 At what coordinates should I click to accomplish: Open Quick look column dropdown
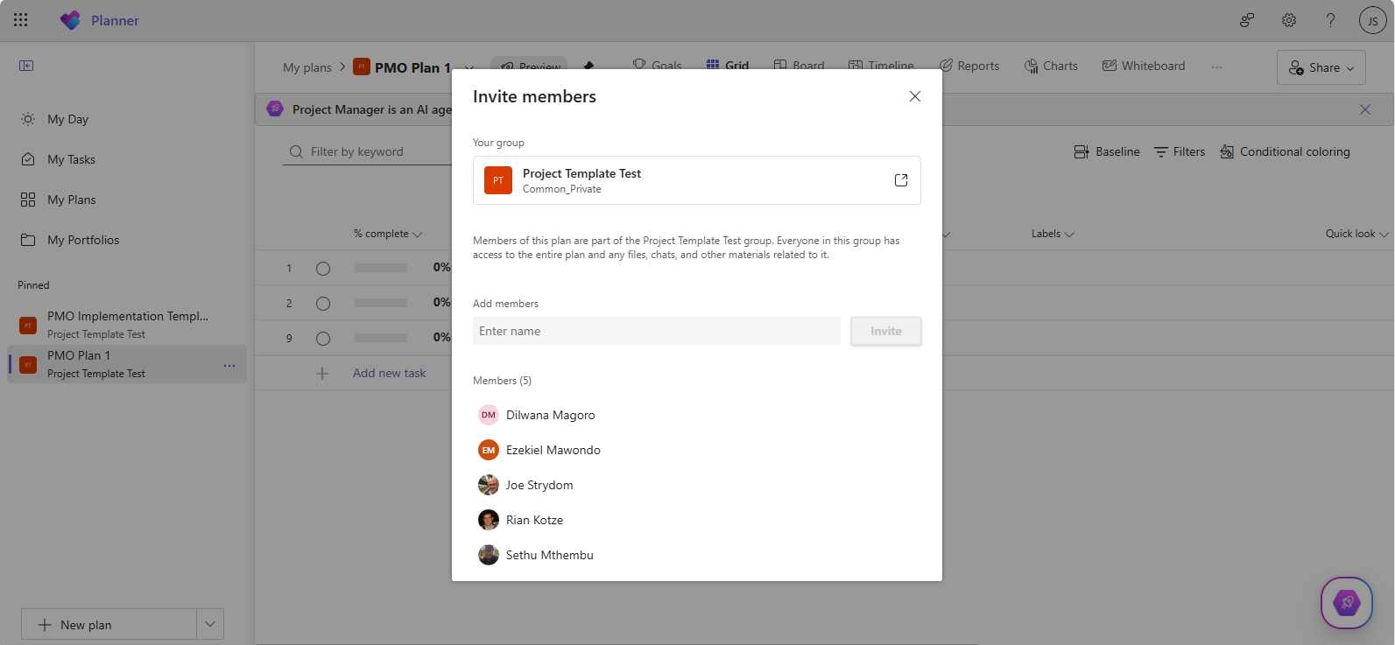coord(1384,235)
